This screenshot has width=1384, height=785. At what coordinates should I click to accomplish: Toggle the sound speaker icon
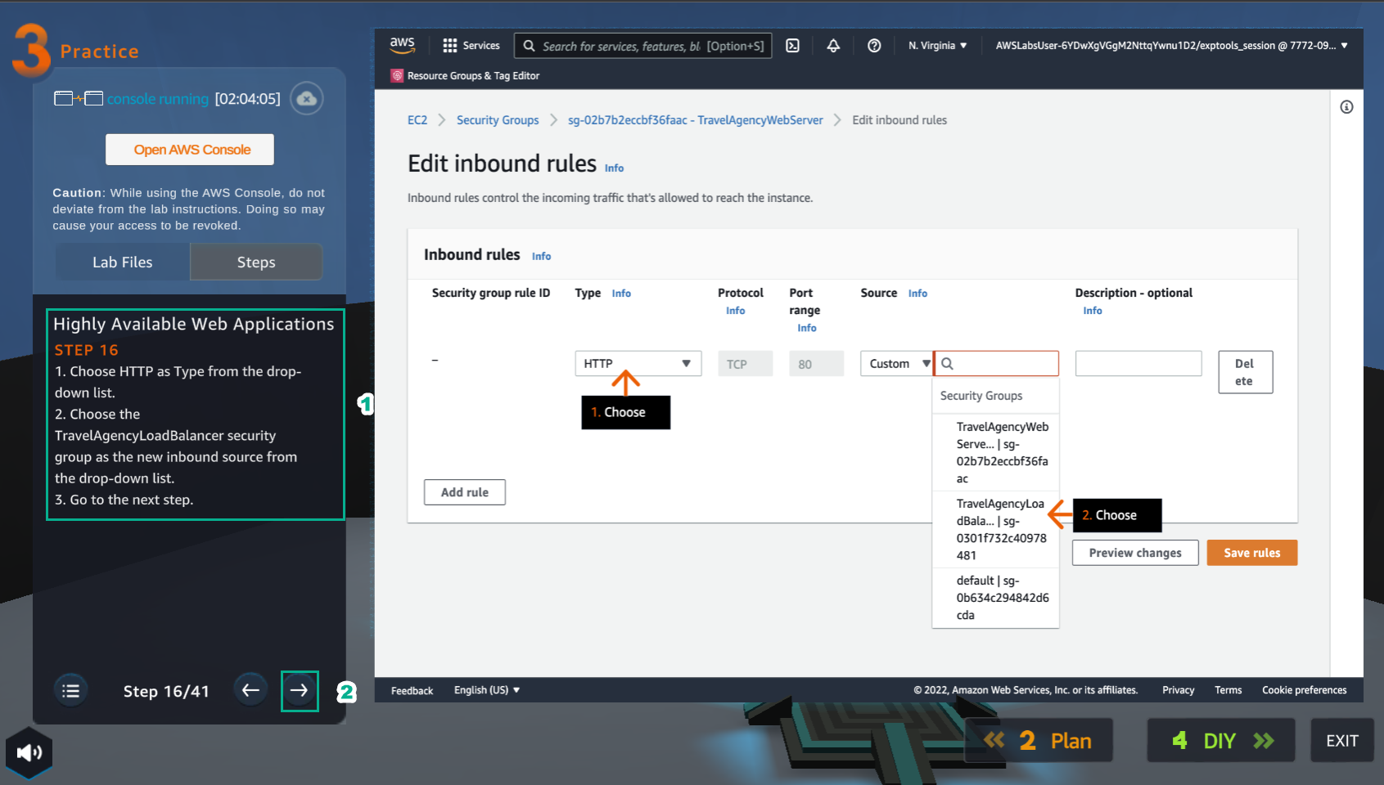pos(29,752)
